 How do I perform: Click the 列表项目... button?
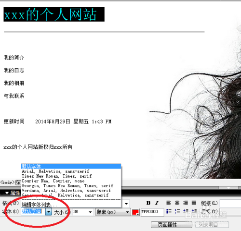coord(212,225)
